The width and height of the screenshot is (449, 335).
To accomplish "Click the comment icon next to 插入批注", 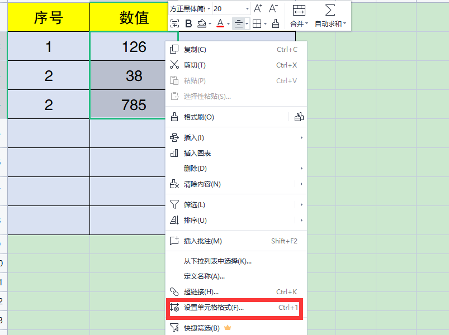I will [174, 241].
